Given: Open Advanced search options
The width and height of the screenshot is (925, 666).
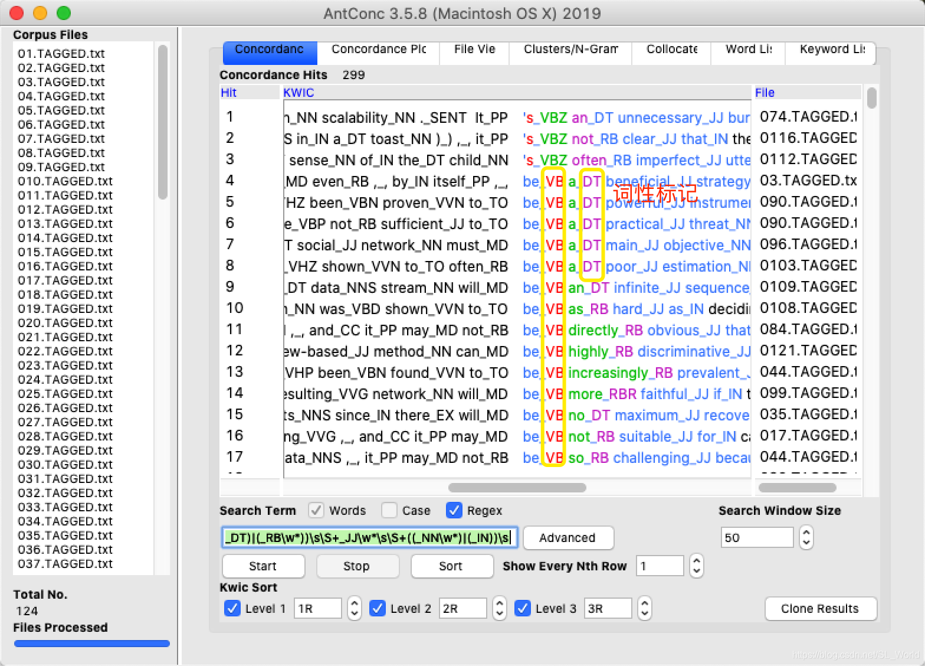Looking at the screenshot, I should [568, 538].
